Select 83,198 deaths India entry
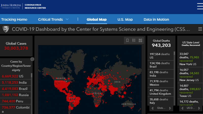This screenshot has height=114, width=203. [161, 74]
